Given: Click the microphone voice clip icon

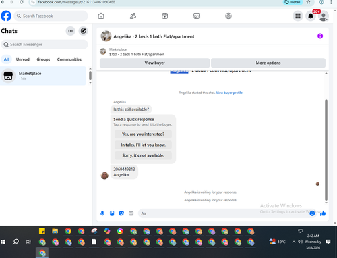Looking at the screenshot, I should [x=102, y=213].
